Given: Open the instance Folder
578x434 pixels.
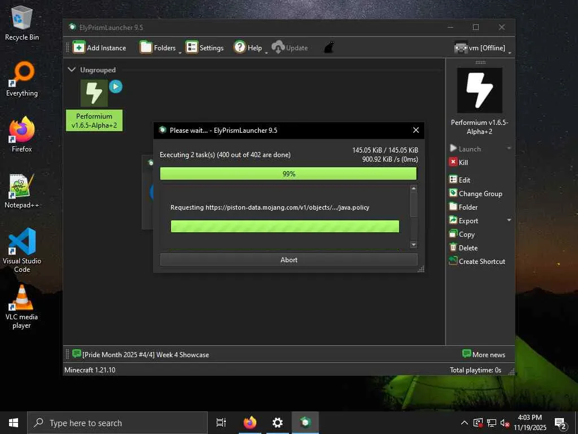Looking at the screenshot, I should click(x=463, y=207).
